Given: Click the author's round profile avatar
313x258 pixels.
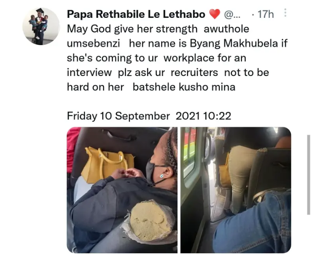Looking at the screenshot, I should point(41,26).
